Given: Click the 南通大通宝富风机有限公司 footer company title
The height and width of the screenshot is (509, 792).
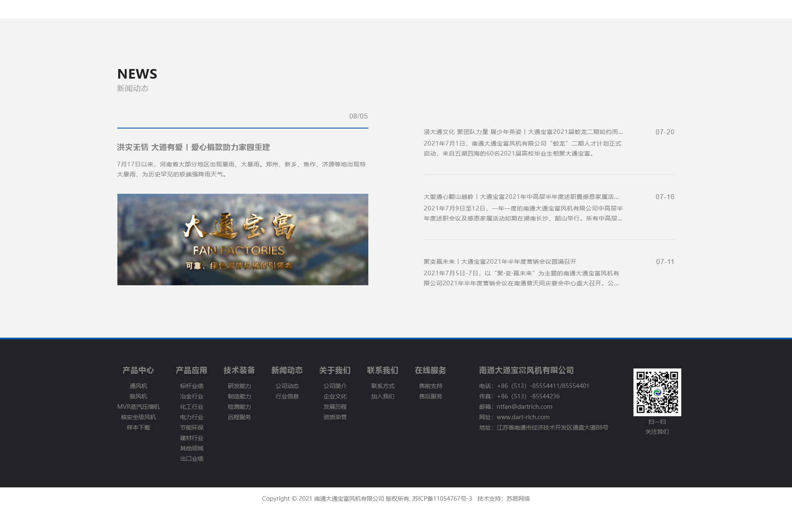Looking at the screenshot, I should pos(526,370).
